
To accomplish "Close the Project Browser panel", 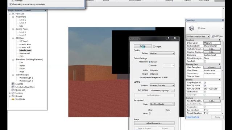I will coord(46,10).
